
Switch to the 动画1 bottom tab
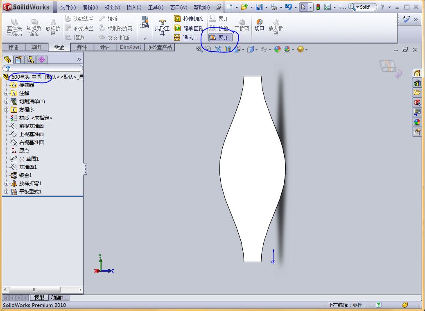point(59,297)
